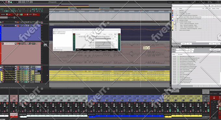Sort media list by File name column
221x120 pixels.
coord(180,54)
